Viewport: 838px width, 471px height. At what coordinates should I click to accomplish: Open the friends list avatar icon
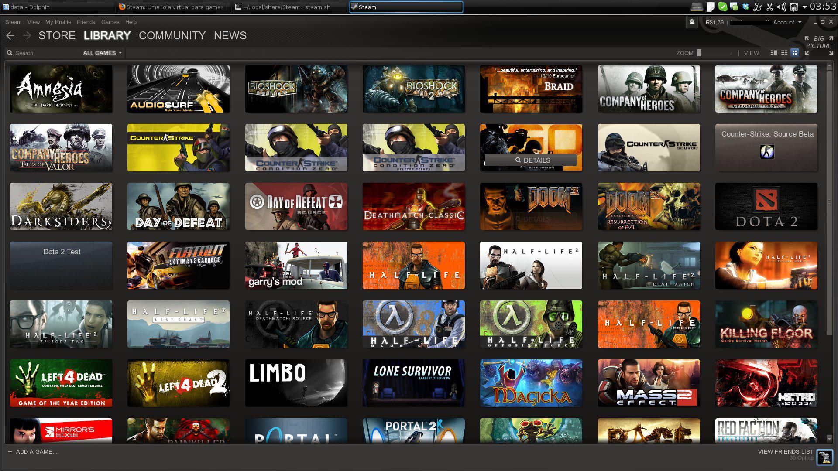pos(824,457)
